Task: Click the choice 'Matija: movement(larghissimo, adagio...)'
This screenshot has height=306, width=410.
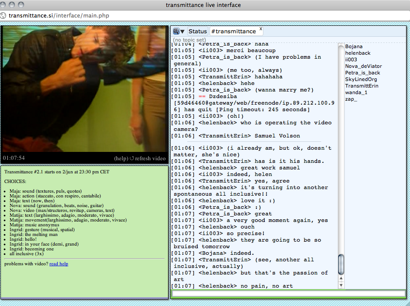Action: click(x=68, y=220)
